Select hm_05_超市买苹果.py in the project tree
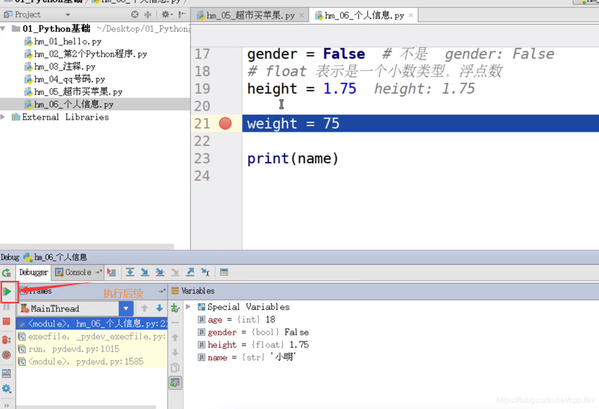The width and height of the screenshot is (599, 409). point(74,92)
